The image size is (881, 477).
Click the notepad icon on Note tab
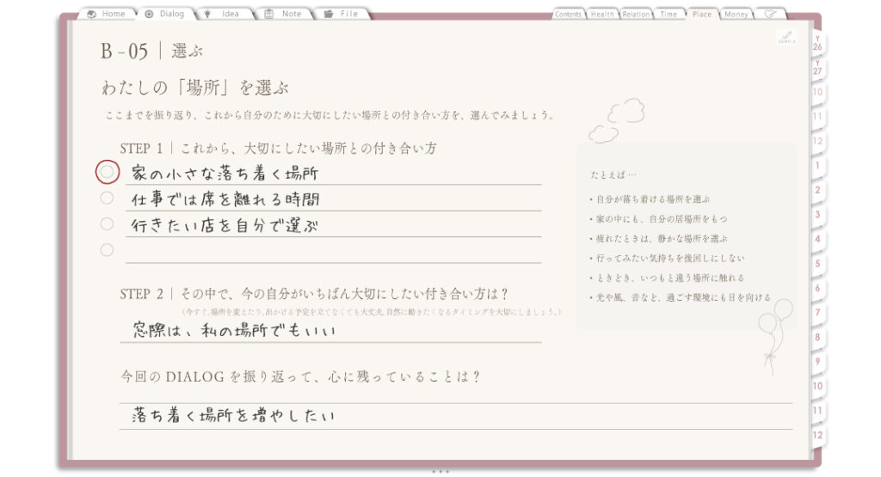click(x=269, y=14)
